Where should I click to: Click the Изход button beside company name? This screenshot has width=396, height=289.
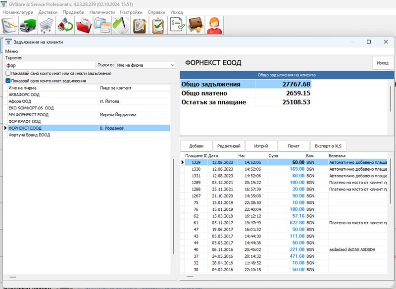pyautogui.click(x=383, y=63)
